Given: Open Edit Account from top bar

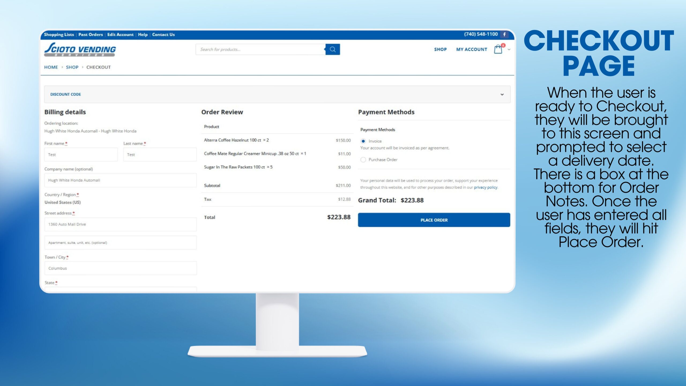Looking at the screenshot, I should (x=120, y=35).
